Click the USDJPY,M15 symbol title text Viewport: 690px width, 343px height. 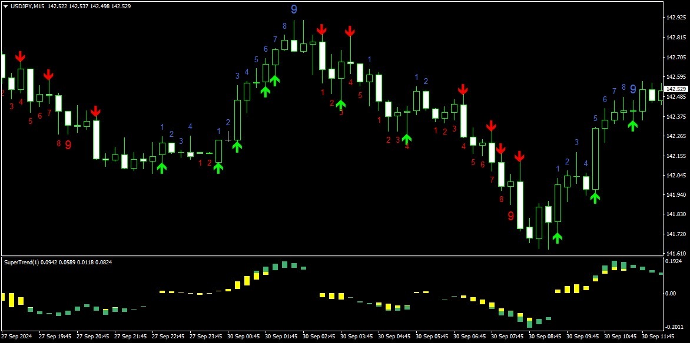click(27, 6)
